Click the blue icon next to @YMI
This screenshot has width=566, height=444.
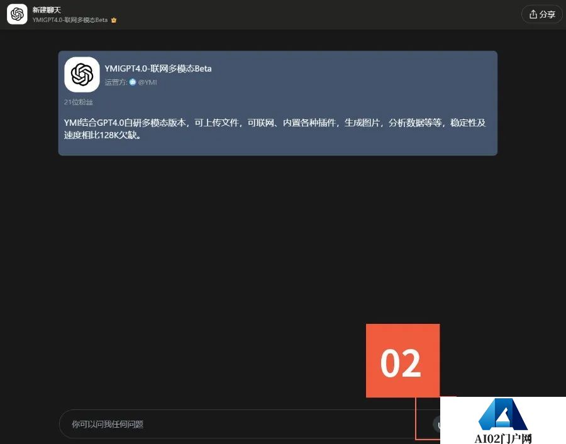coord(133,82)
